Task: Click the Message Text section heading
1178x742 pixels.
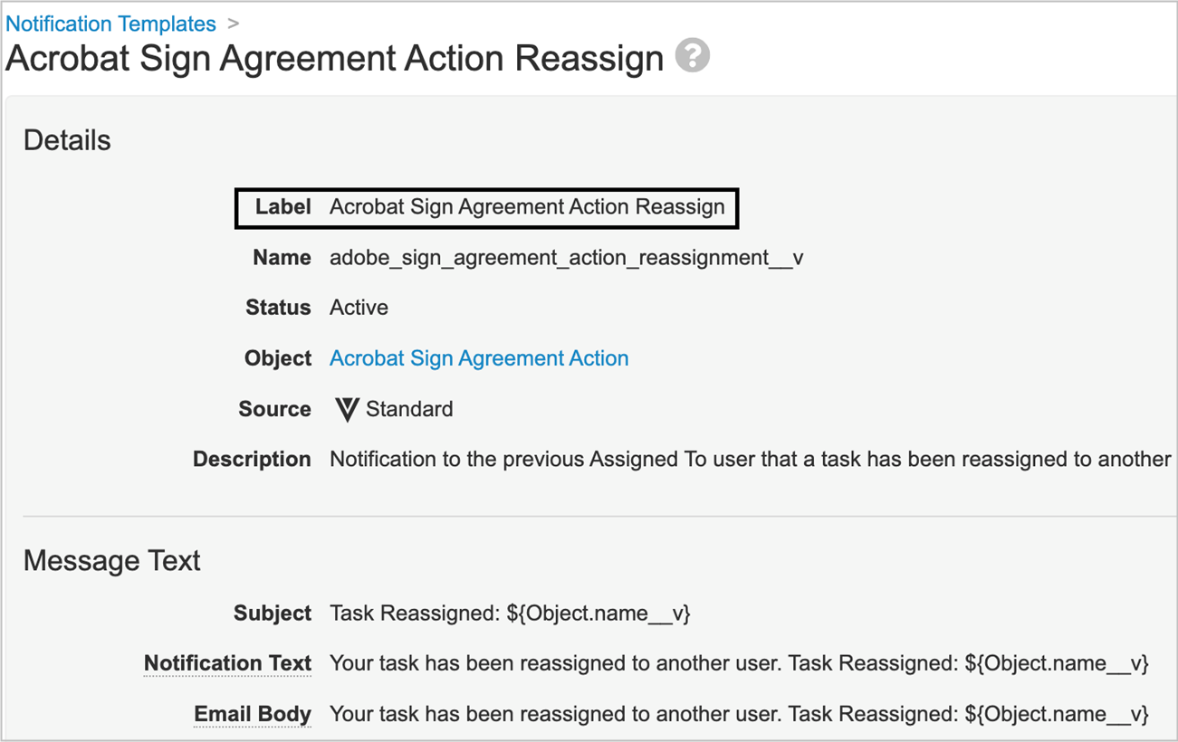Action: pos(111,561)
